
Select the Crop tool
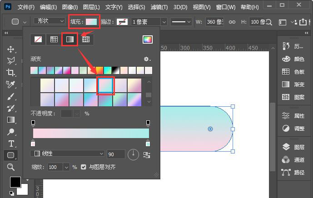click(x=11, y=73)
